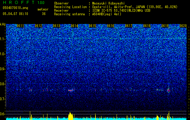This screenshot has width=190, height=120.
Task: Click the 0619 time marker
Action: point(165,26)
